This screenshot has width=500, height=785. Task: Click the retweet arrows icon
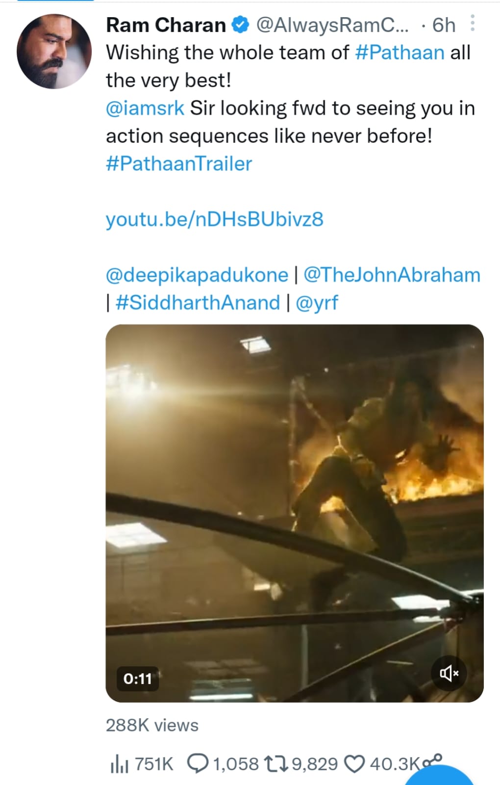pos(276,763)
